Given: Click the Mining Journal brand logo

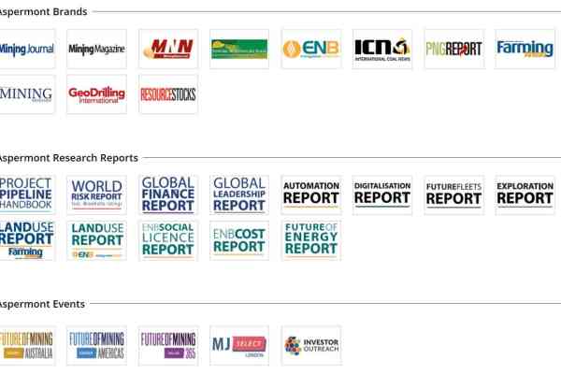Looking at the screenshot, I should tap(26, 49).
